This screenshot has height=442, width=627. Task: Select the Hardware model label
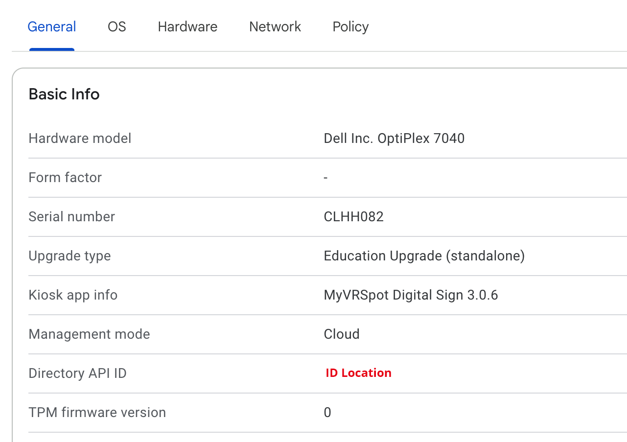coord(80,139)
